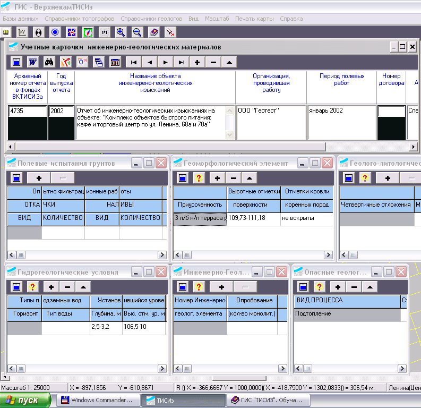Click down arrow of object name text scrollbar
Image resolution: width=421 pixels, height=408 pixels.
click(x=229, y=134)
